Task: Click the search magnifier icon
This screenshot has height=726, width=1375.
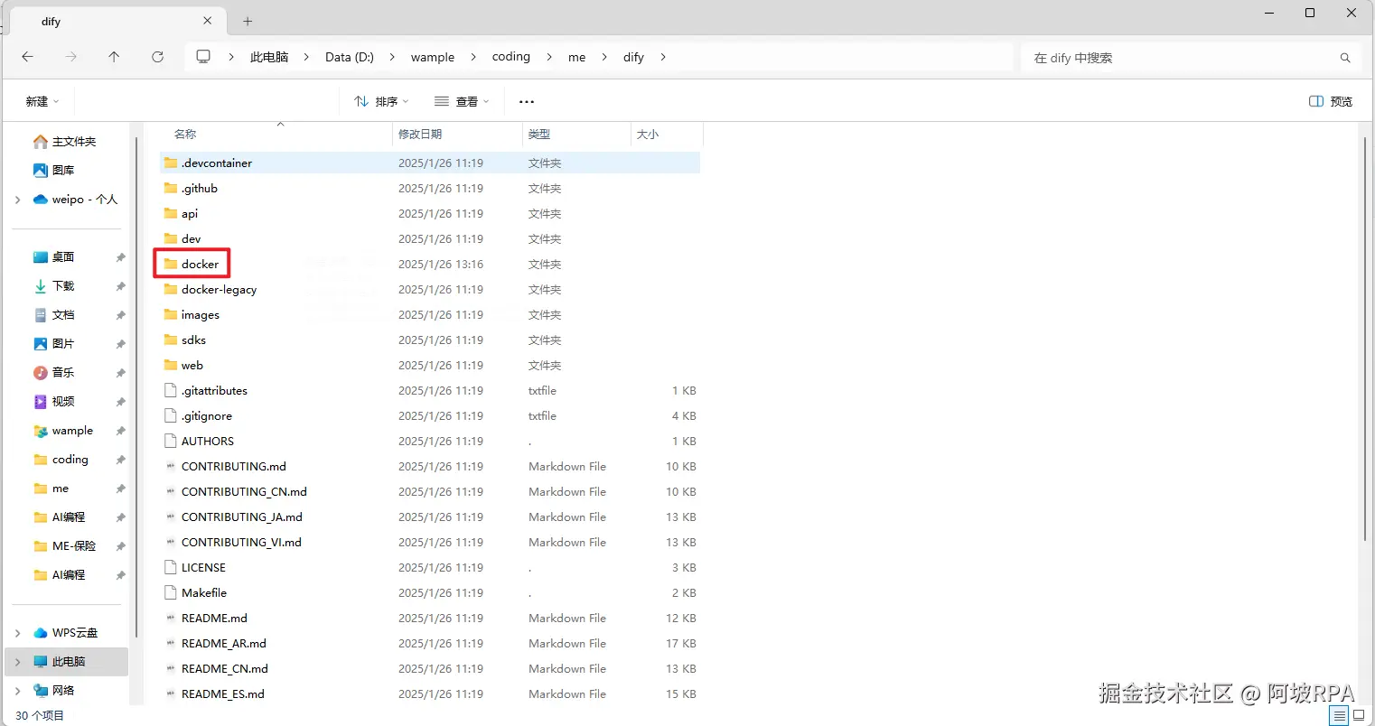Action: [x=1345, y=58]
